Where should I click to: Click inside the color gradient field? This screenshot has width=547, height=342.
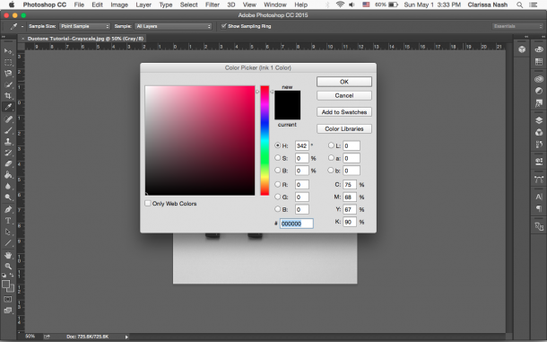(x=200, y=140)
